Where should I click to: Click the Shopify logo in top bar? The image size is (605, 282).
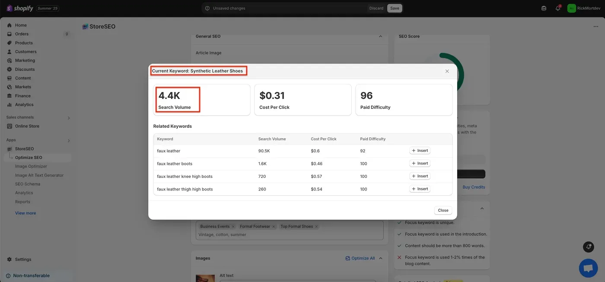(x=20, y=8)
